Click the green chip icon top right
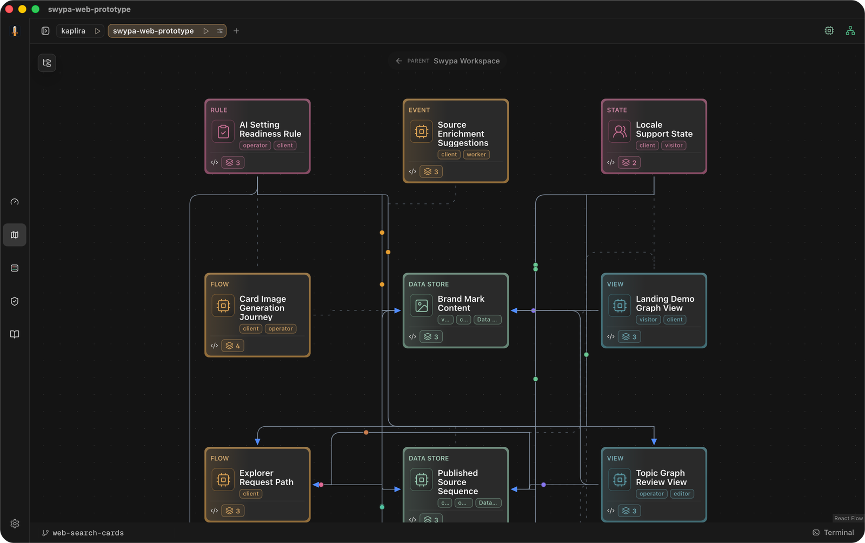 click(829, 31)
